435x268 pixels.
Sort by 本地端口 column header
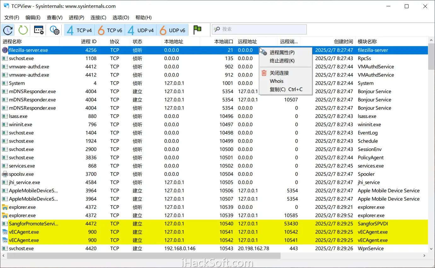pyautogui.click(x=218, y=42)
